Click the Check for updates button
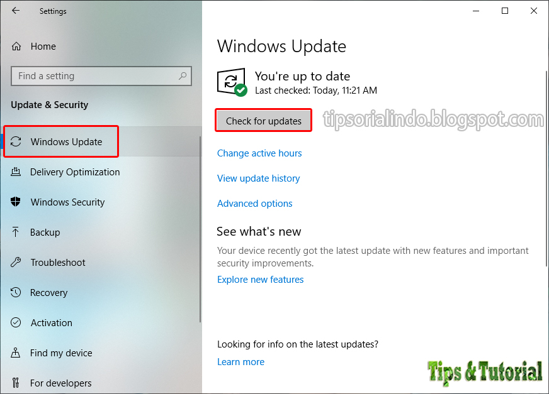Viewport: 549px width, 394px height. 263,121
